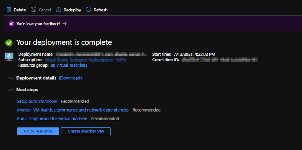Screen dimensions: 302x150
Task: Collapse the Next steps chevron
Action: (x=11, y=90)
